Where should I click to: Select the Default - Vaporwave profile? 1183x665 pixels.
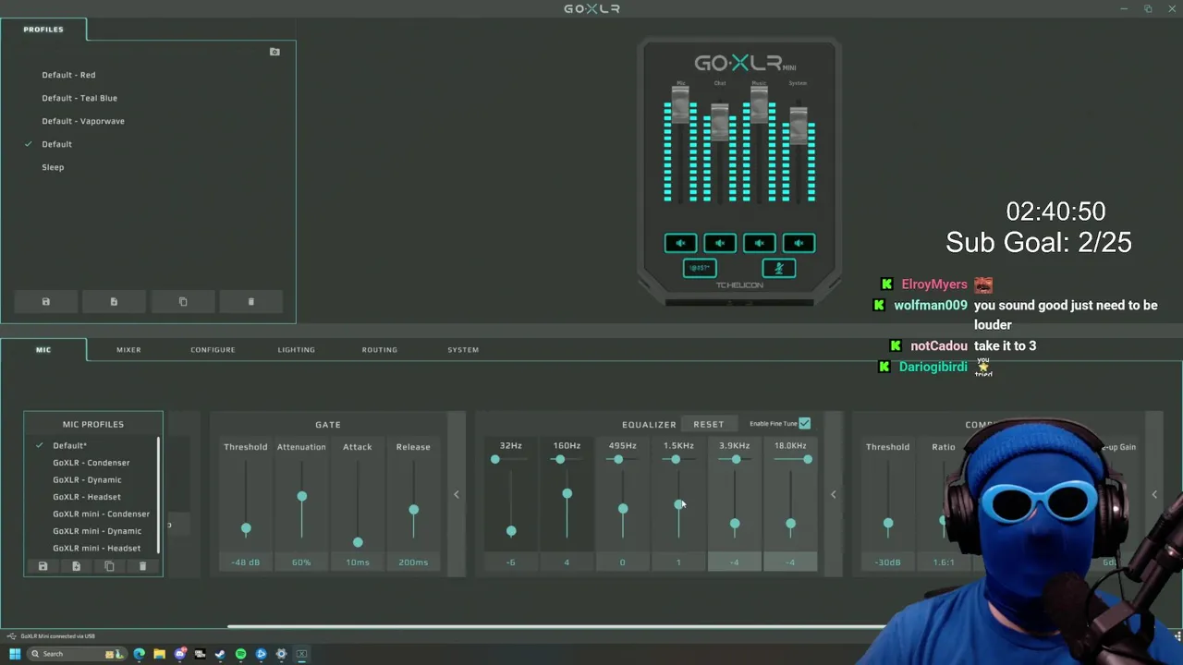point(83,121)
